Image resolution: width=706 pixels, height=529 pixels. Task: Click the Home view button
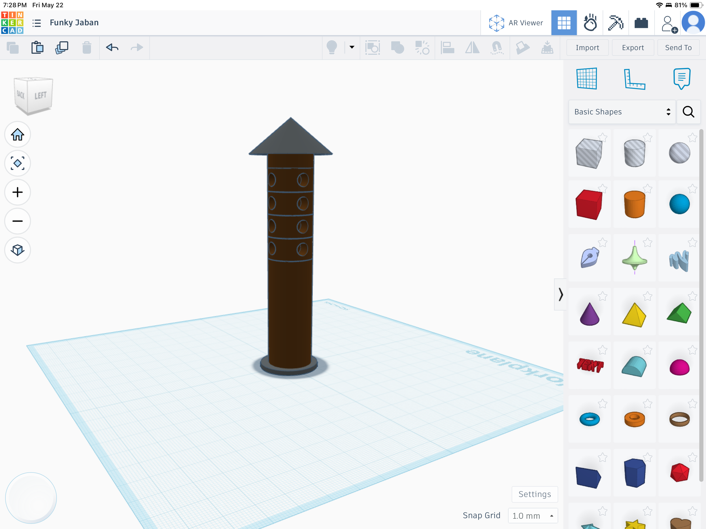[x=18, y=134]
